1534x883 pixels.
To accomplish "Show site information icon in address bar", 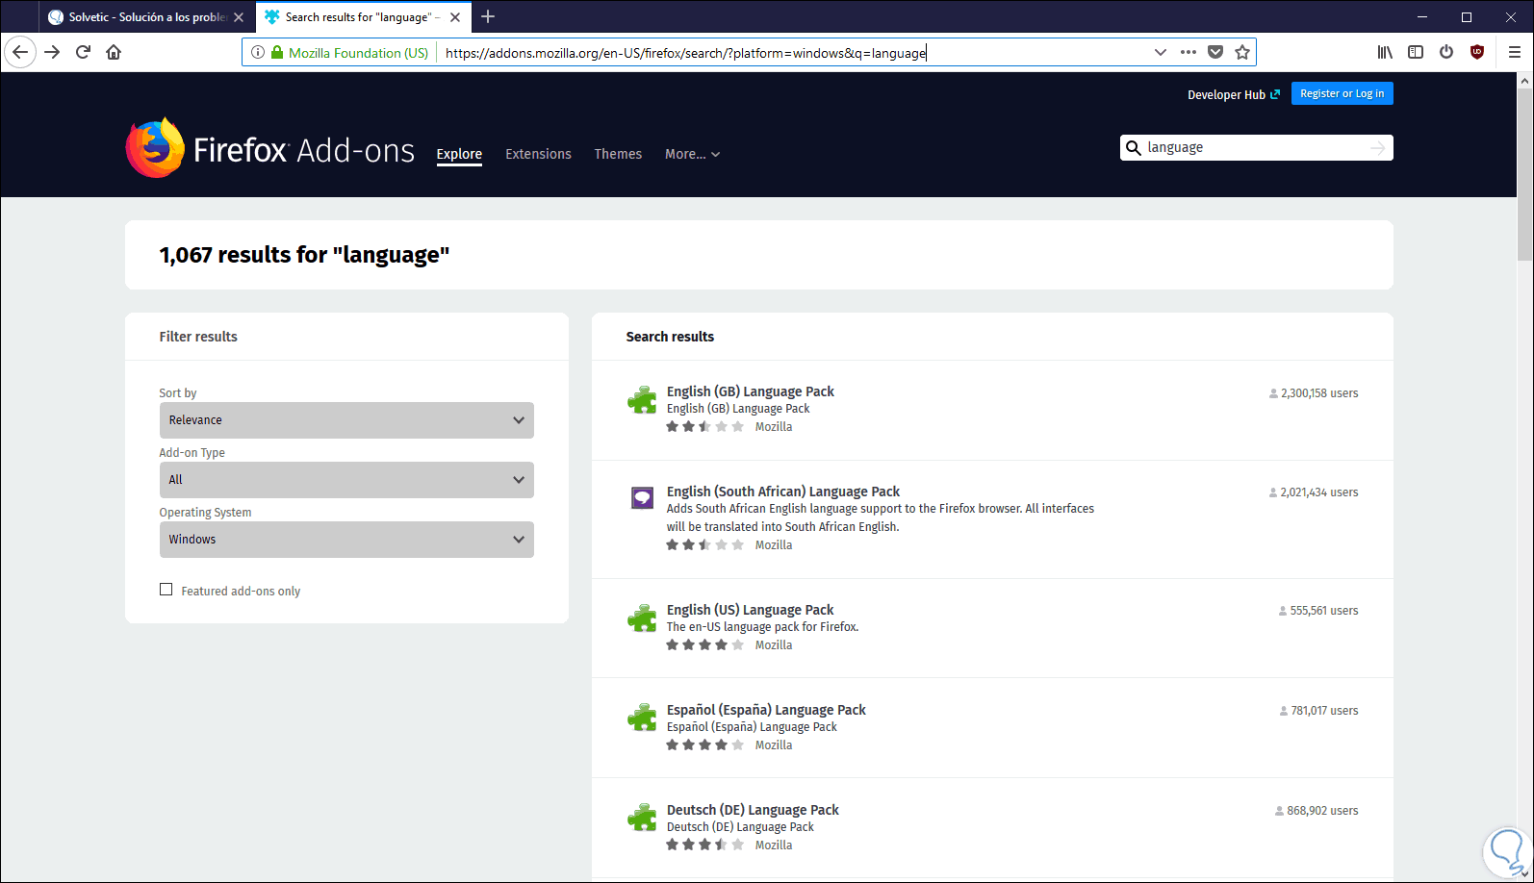I will click(257, 53).
